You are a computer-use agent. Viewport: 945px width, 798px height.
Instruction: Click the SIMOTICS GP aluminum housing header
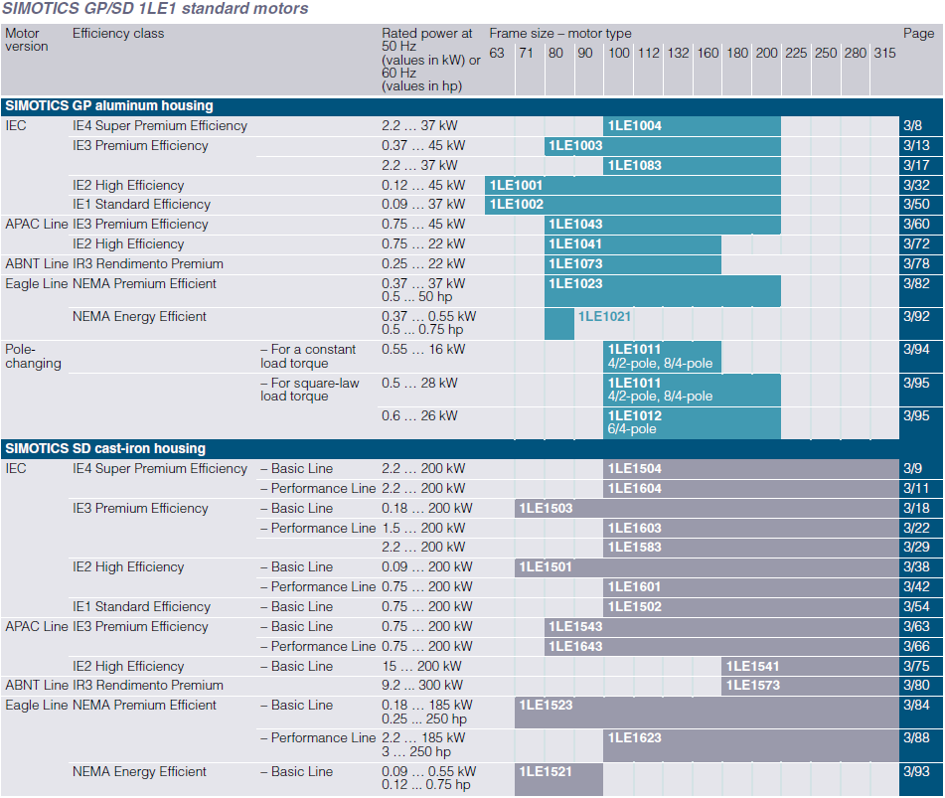pos(109,106)
